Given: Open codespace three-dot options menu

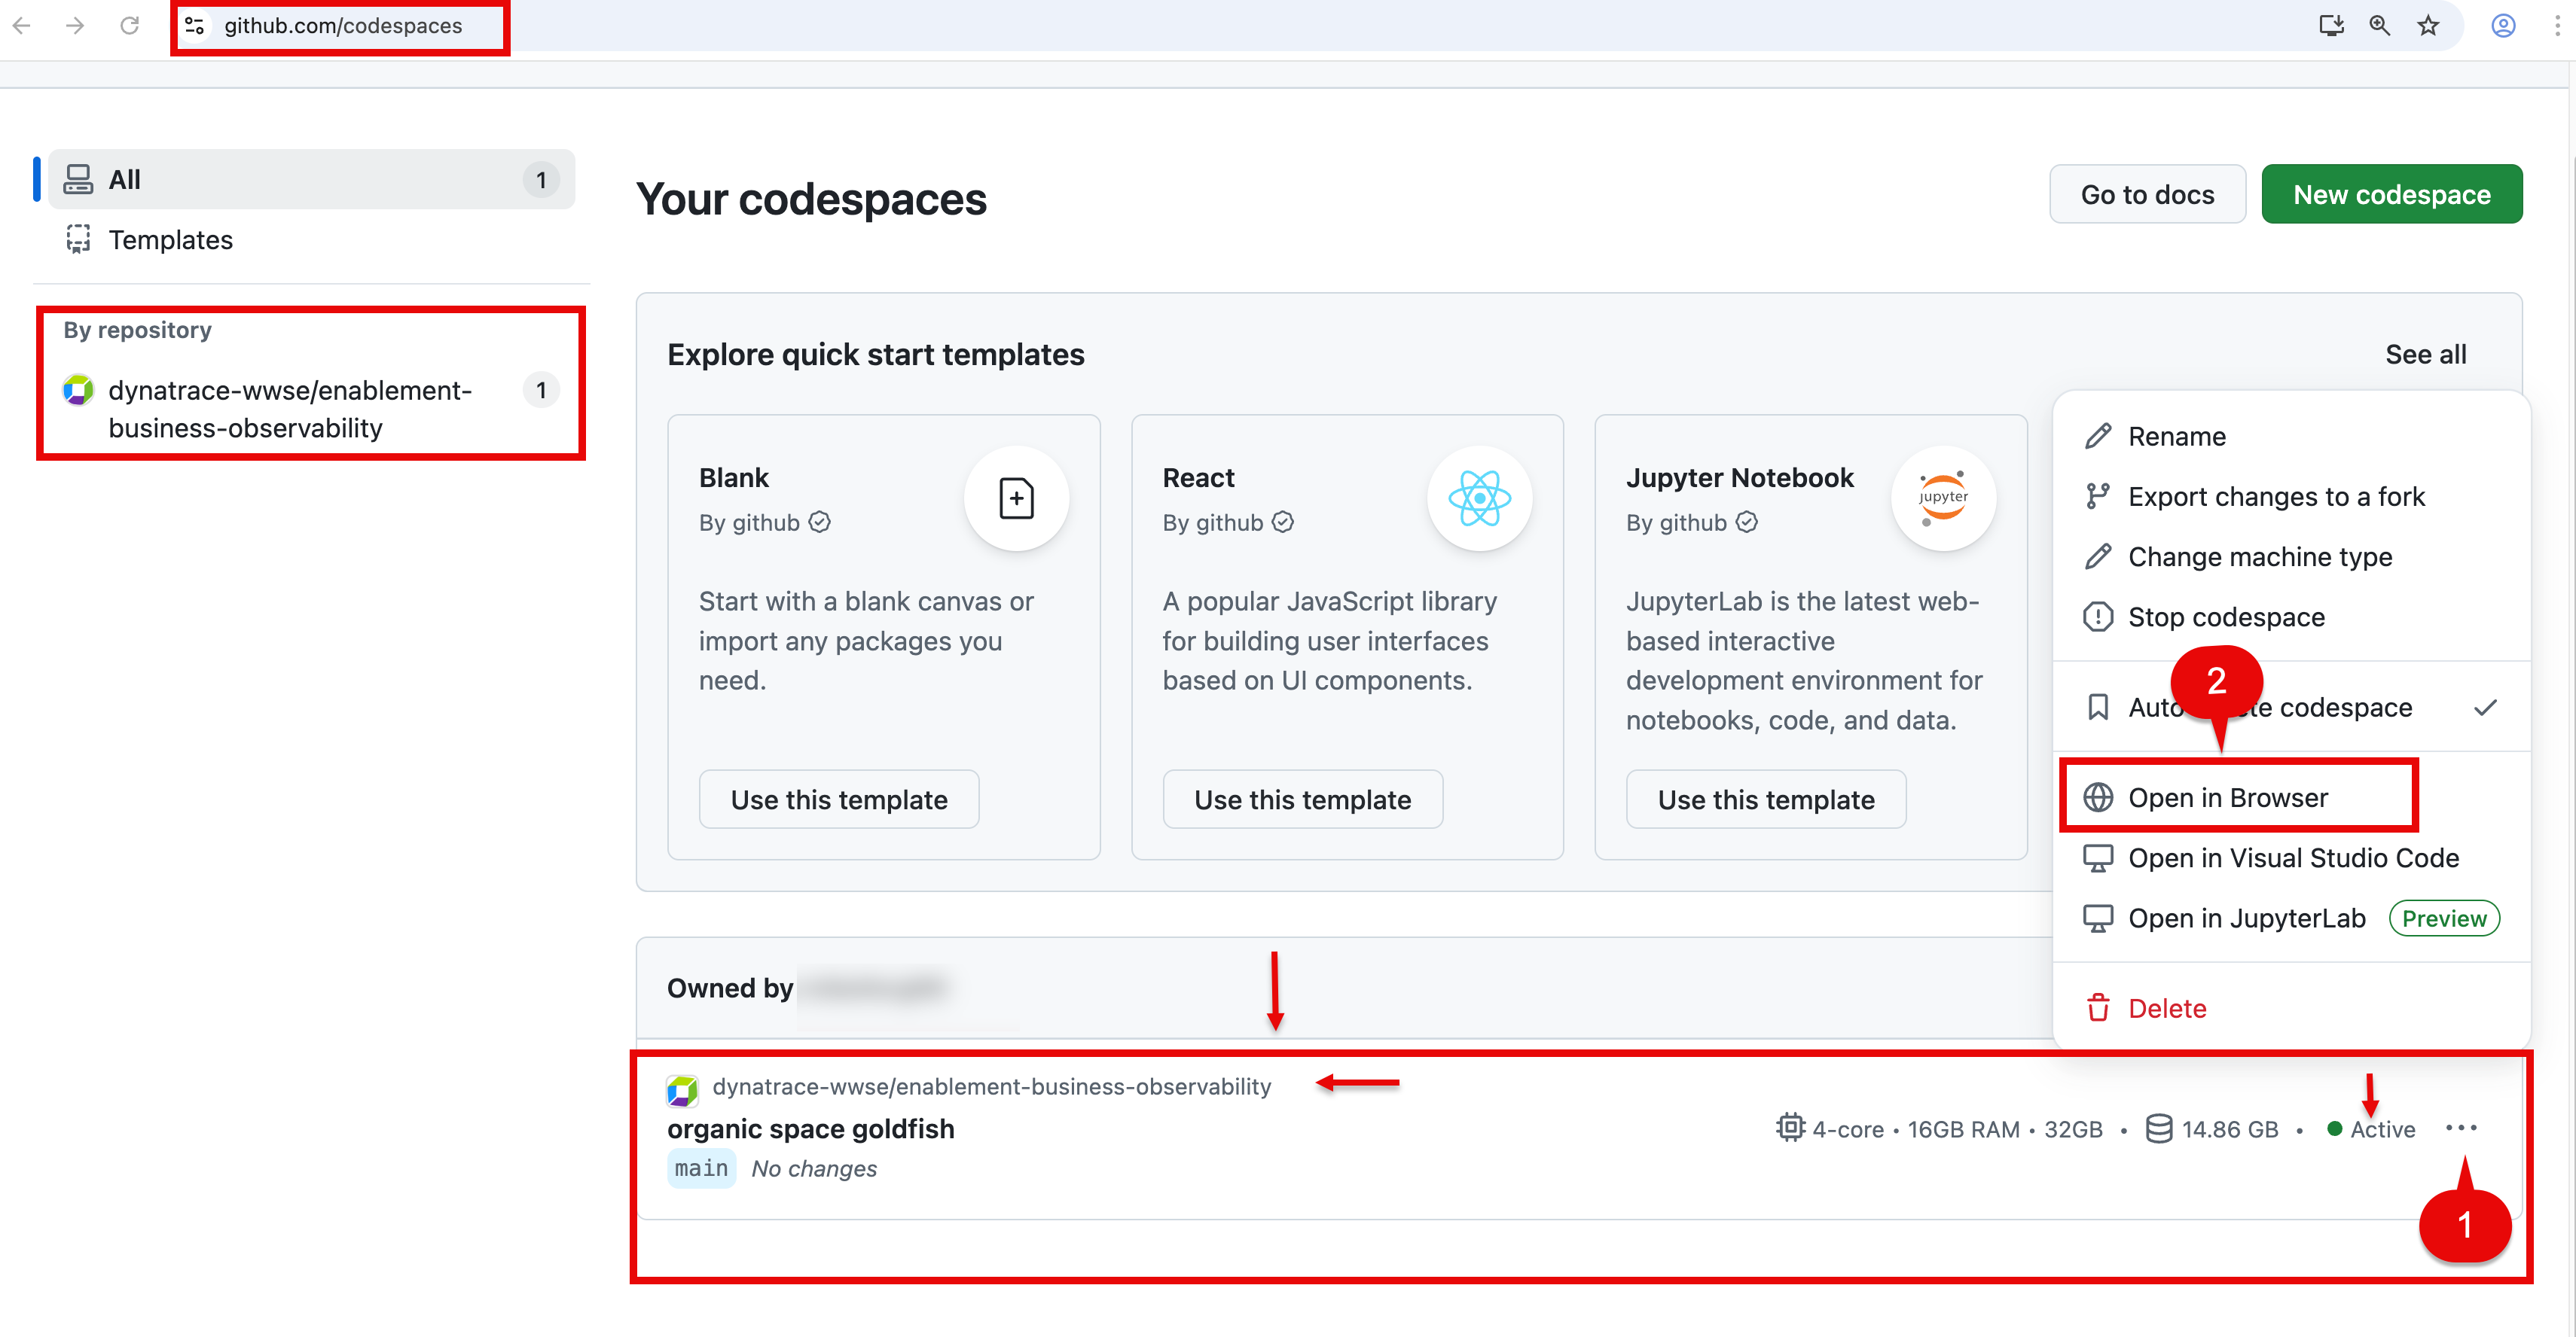Looking at the screenshot, I should (2461, 1128).
